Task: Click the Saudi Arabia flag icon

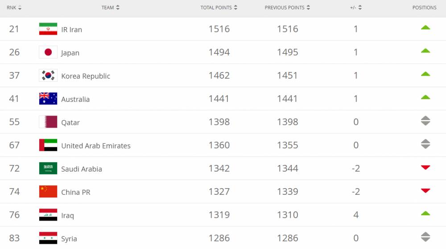Action: tap(48, 169)
